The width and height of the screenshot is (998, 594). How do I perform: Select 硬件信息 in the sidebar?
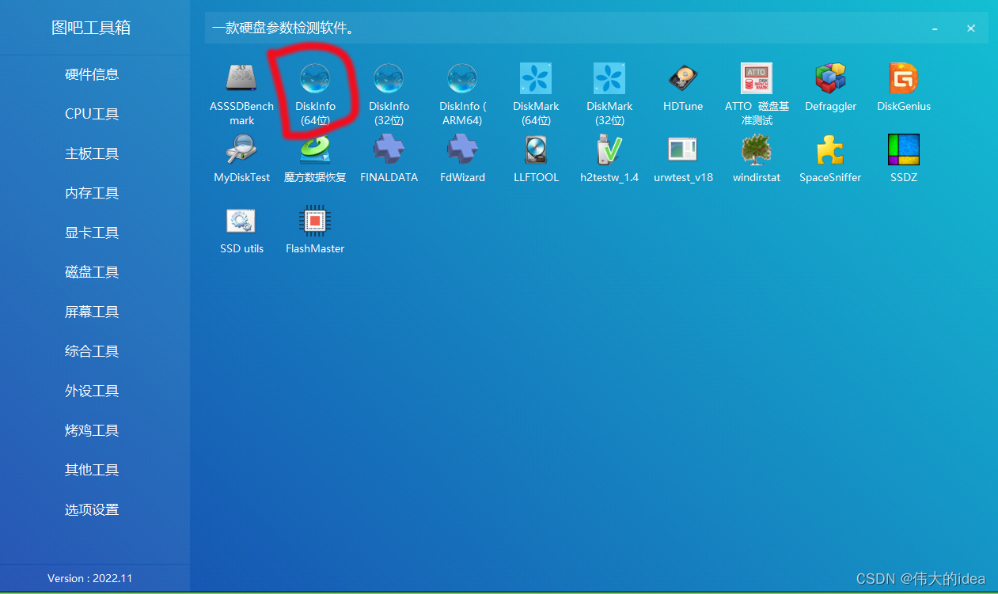92,74
